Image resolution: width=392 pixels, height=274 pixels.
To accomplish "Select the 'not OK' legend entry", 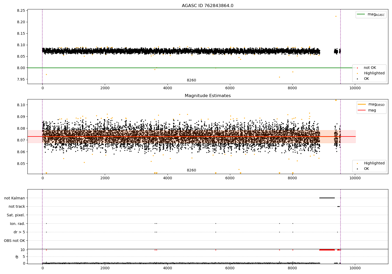I will [x=370, y=68].
